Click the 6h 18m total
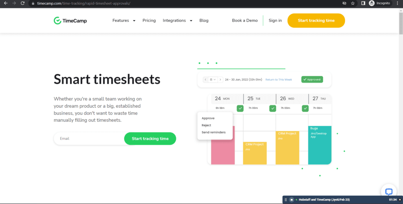This screenshot has width=403, height=204. 220,108
